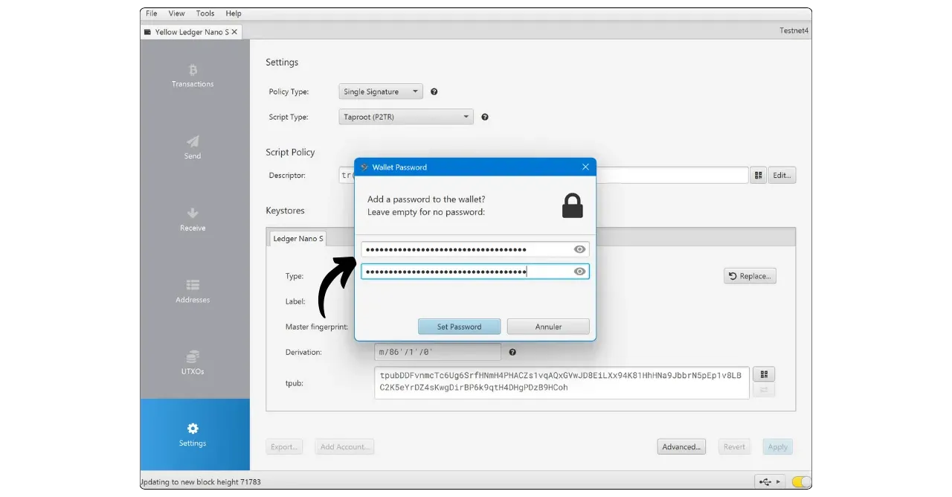Click the Annuler button
This screenshot has width=952, height=497.
coord(548,327)
